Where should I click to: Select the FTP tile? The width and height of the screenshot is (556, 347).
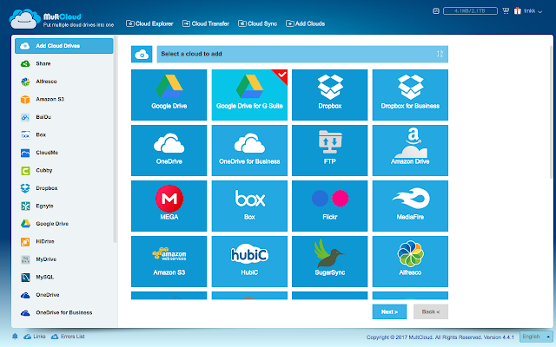click(330, 150)
